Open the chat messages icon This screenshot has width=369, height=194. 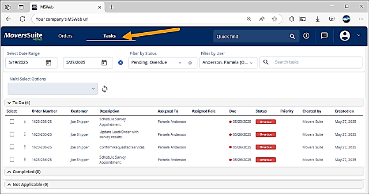324,36
